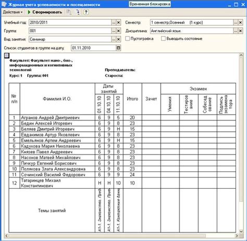Click the Экзамен header cell
Image resolution: width=247 pixels, height=241 pixels.
point(198,89)
